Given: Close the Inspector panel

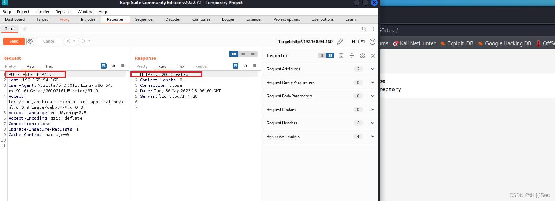Looking at the screenshot, I should point(373,55).
